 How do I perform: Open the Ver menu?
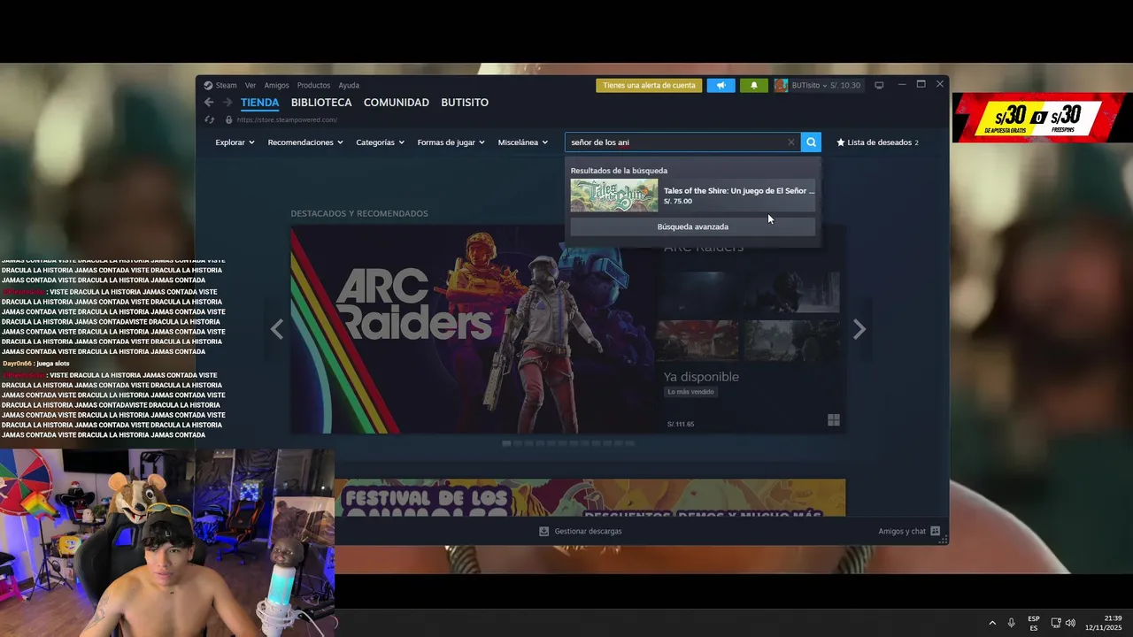250,86
